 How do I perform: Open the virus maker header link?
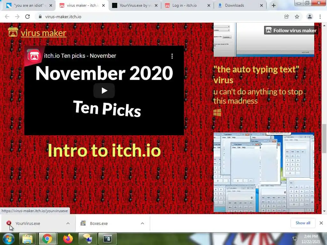pyautogui.click(x=43, y=33)
